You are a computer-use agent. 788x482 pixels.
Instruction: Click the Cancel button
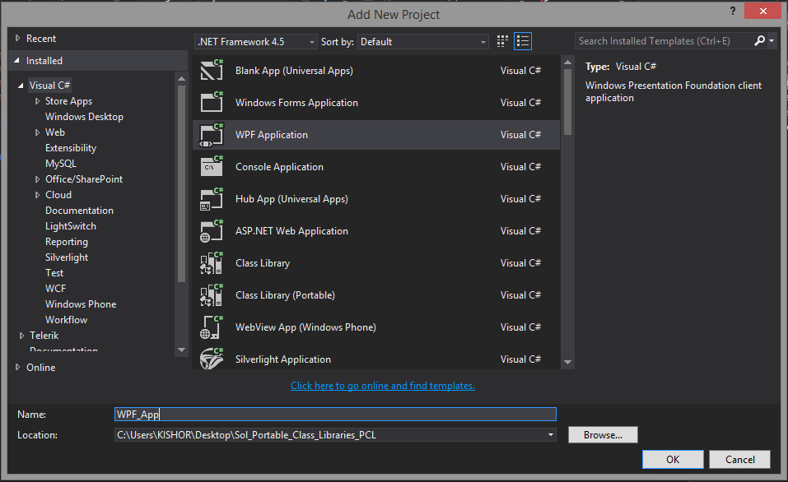pos(739,460)
